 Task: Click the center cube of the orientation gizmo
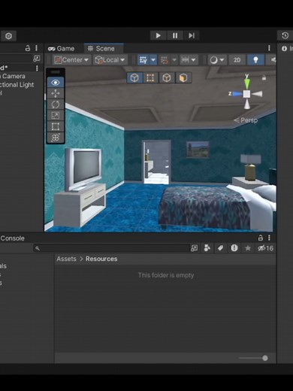(x=246, y=94)
